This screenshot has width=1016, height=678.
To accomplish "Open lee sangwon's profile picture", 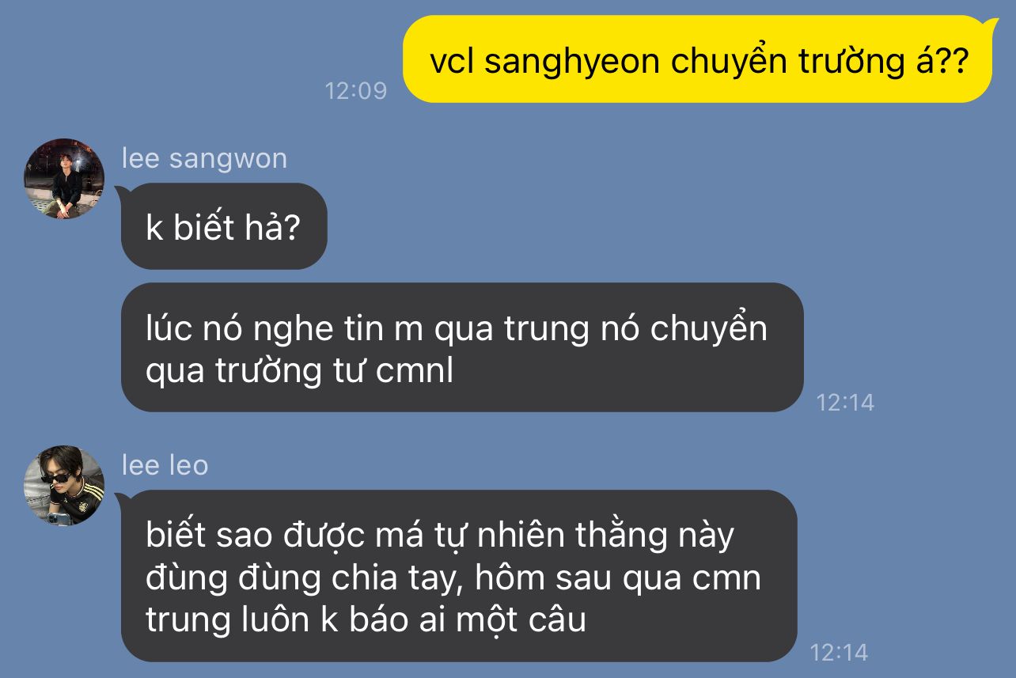I will [x=64, y=178].
